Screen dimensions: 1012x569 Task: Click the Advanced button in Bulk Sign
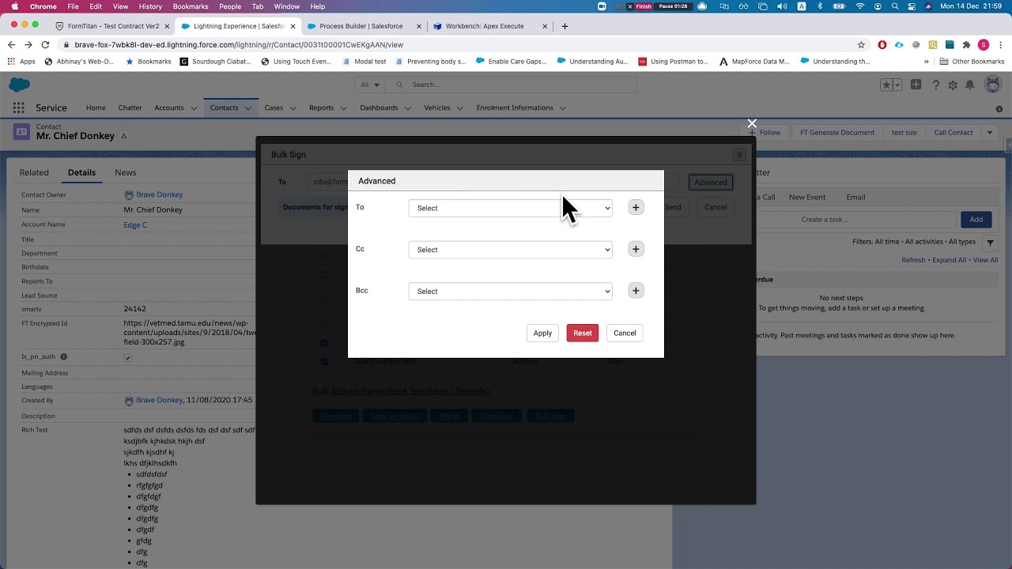point(710,182)
